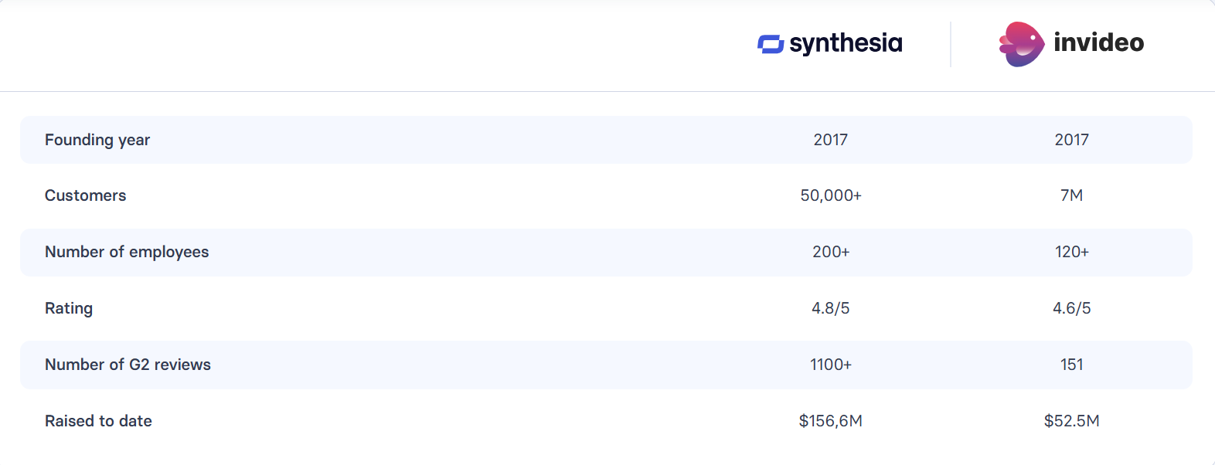
Task: Select the Number of employees label
Action: pos(127,252)
